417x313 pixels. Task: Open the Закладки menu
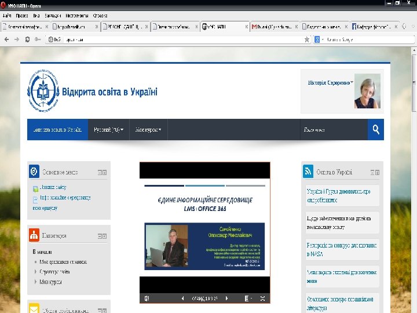click(53, 16)
